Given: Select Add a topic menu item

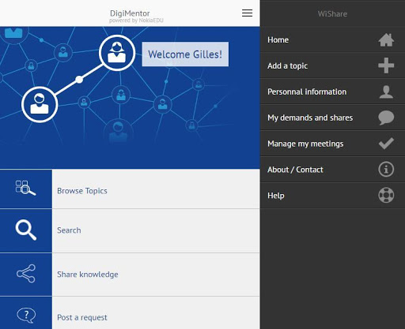Looking at the screenshot, I should 332,65.
